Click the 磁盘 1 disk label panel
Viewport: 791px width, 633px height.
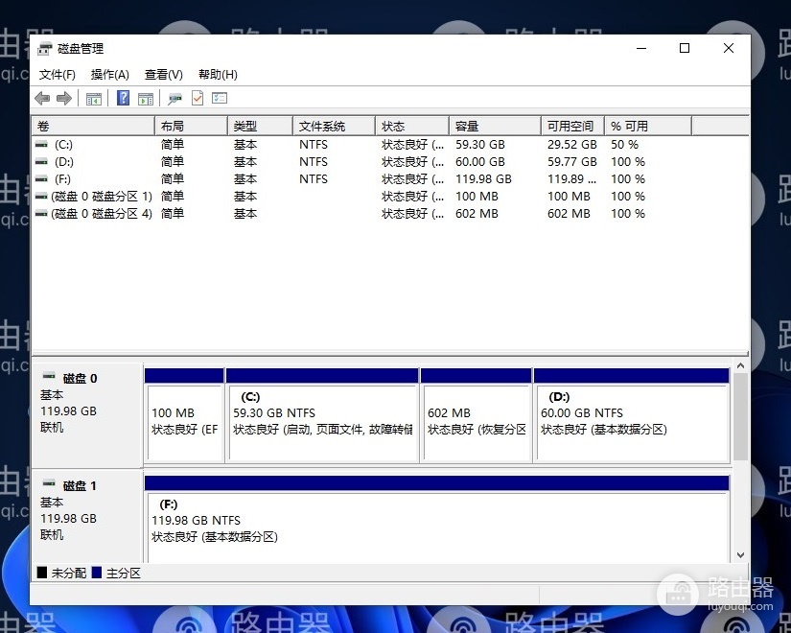coord(87,516)
